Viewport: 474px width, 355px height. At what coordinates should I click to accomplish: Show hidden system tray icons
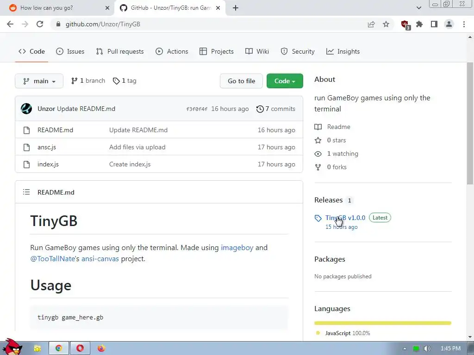tap(405, 349)
